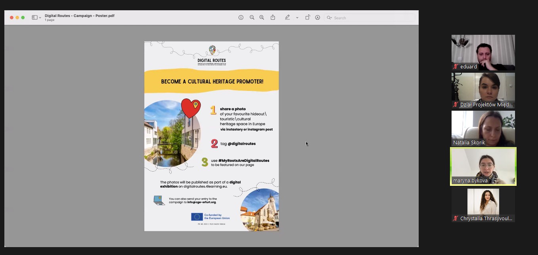The width and height of the screenshot is (538, 255).
Task: Expand the highlight color dropdown arrow
Action: [297, 18]
